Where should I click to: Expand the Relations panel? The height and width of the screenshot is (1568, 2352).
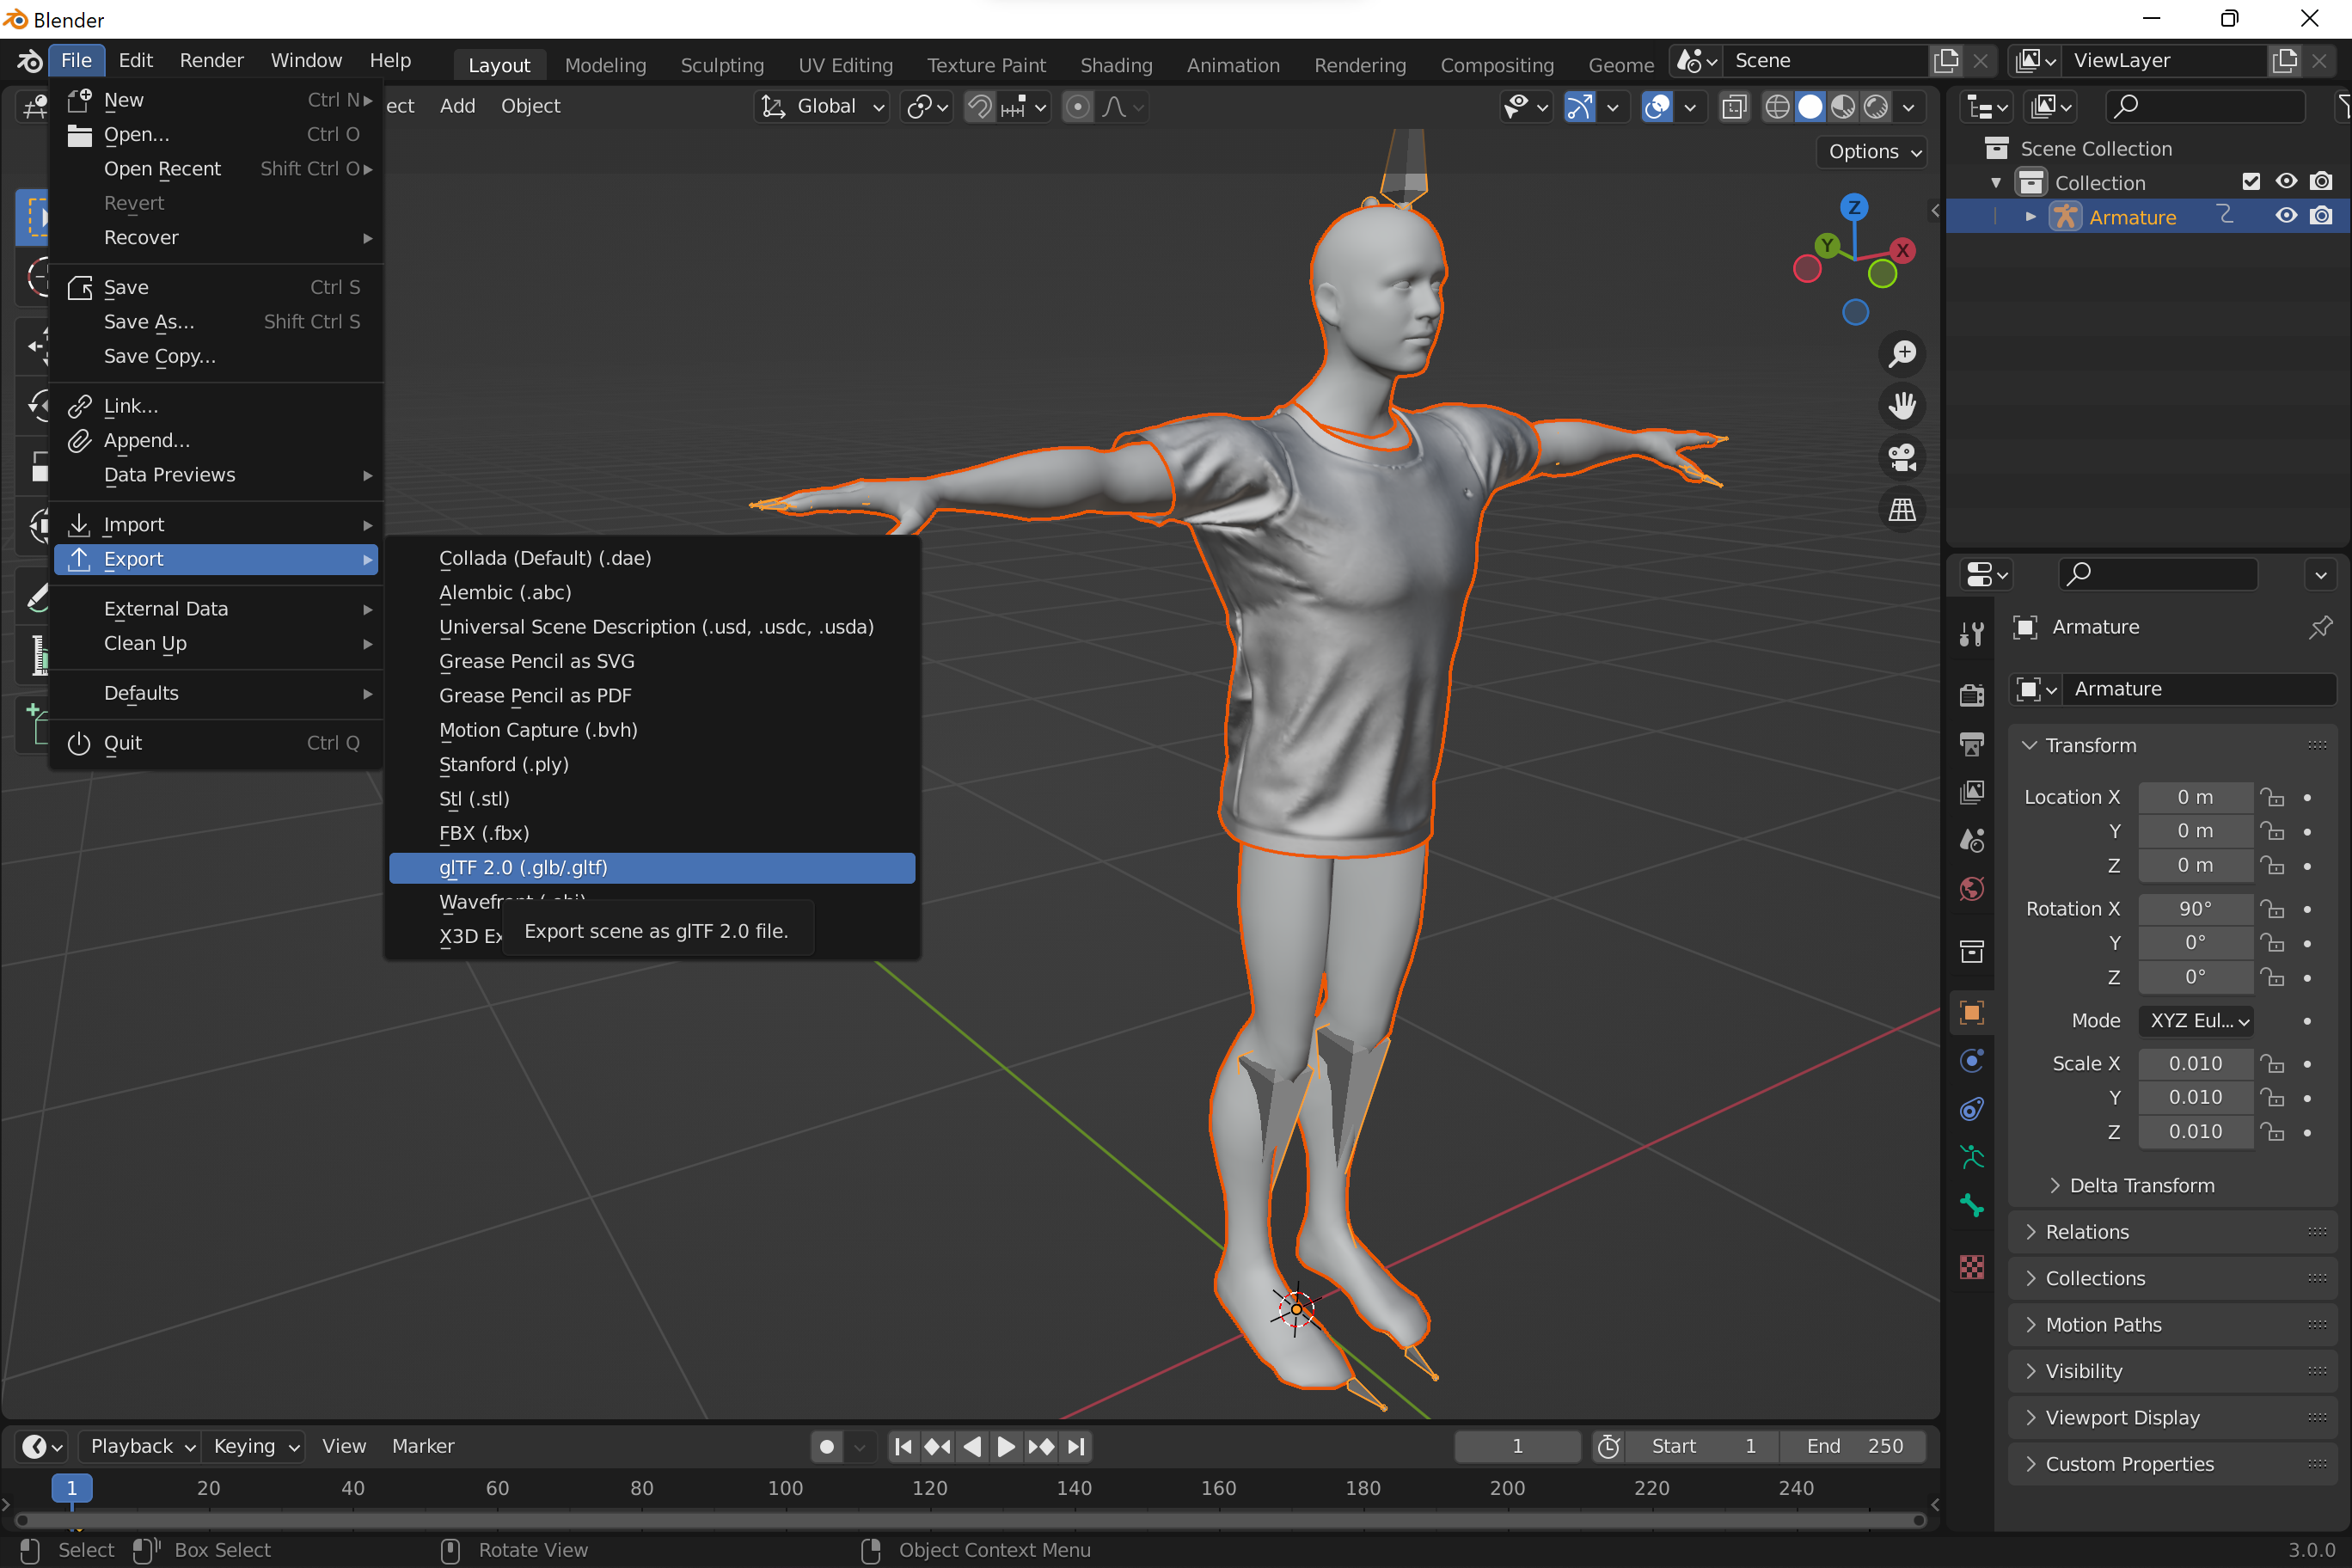[x=2087, y=1232]
